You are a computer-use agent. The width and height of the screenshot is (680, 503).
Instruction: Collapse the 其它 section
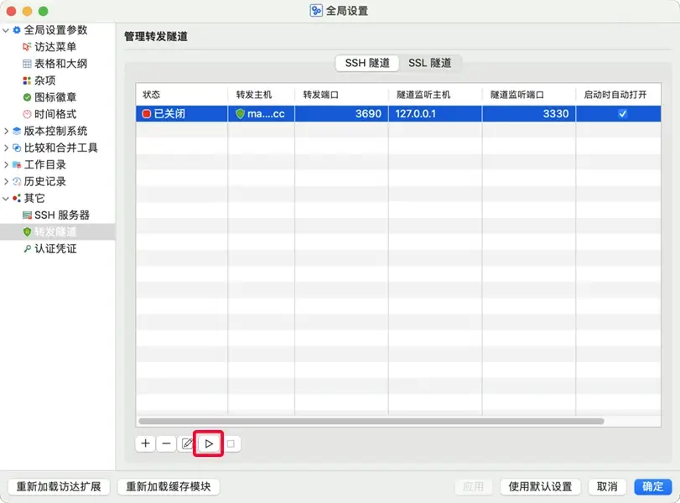tap(7, 199)
